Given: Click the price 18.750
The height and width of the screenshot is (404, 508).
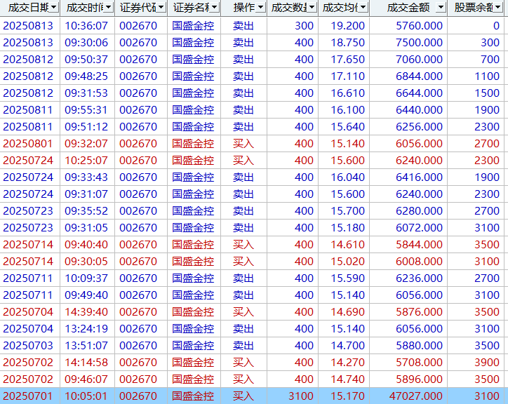Looking at the screenshot, I should [x=347, y=43].
